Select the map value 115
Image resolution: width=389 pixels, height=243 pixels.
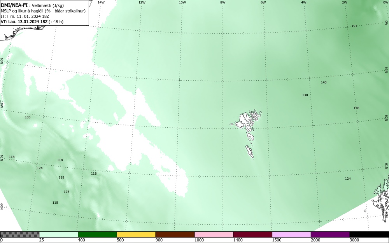pyautogui.click(x=55, y=203)
